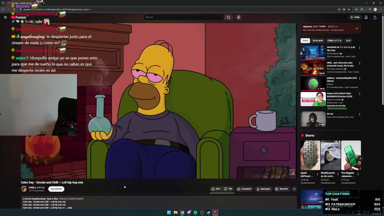384x216 pixels.
Task: Open the Chilly Lofita channel avatar
Action: [x=24, y=189]
